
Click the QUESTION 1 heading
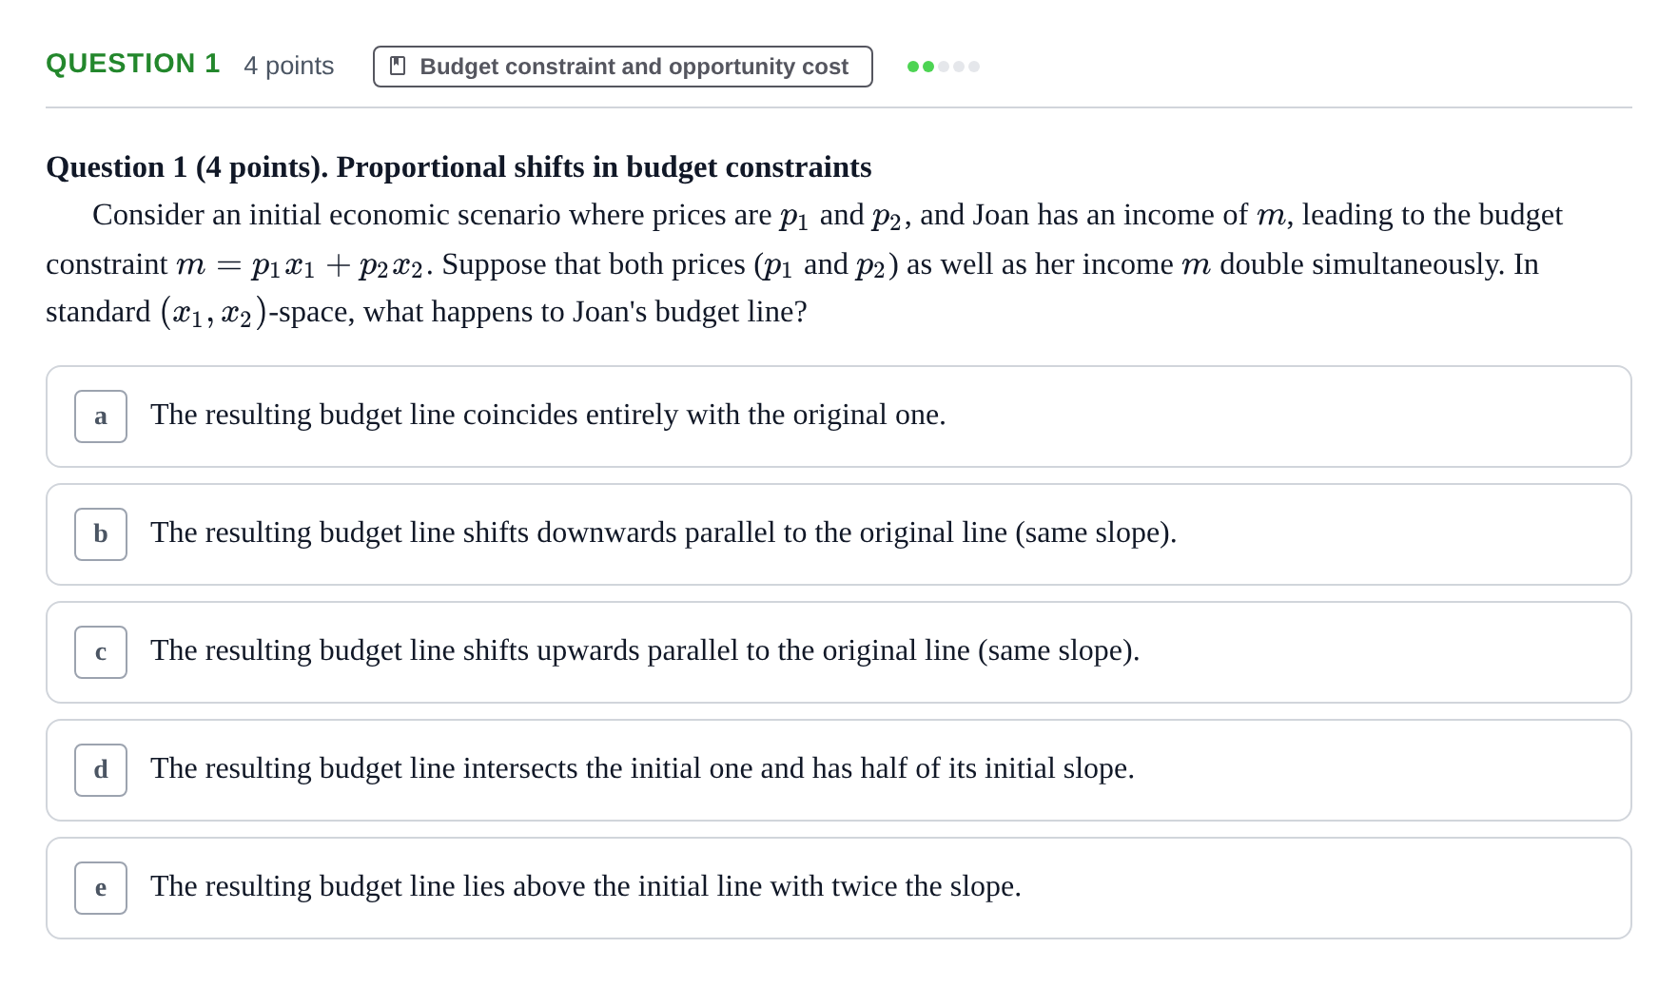coord(133,64)
